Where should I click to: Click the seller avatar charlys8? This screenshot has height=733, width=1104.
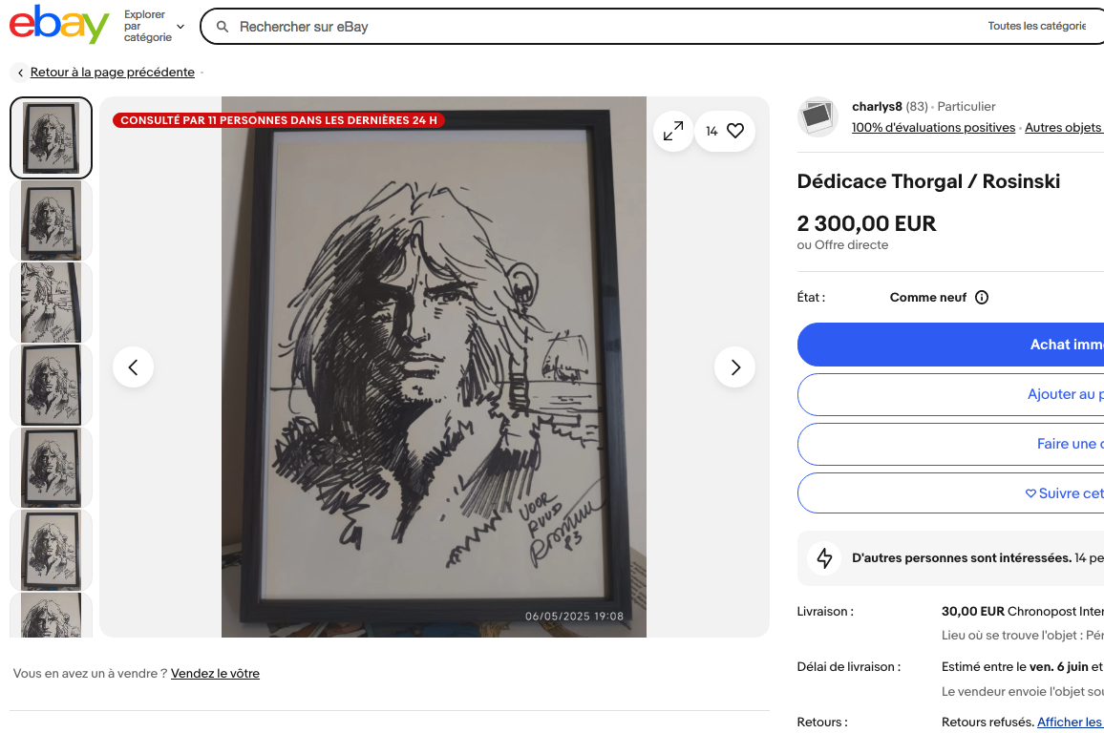pos(817,116)
